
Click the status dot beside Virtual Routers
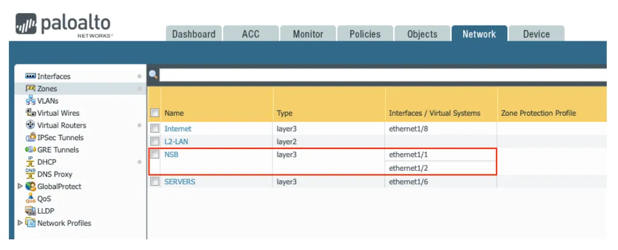(139, 125)
